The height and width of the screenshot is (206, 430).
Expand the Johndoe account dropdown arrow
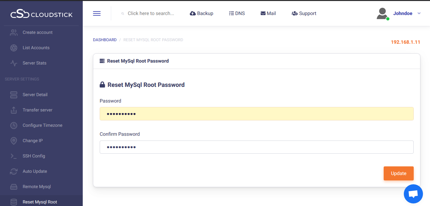click(x=419, y=13)
